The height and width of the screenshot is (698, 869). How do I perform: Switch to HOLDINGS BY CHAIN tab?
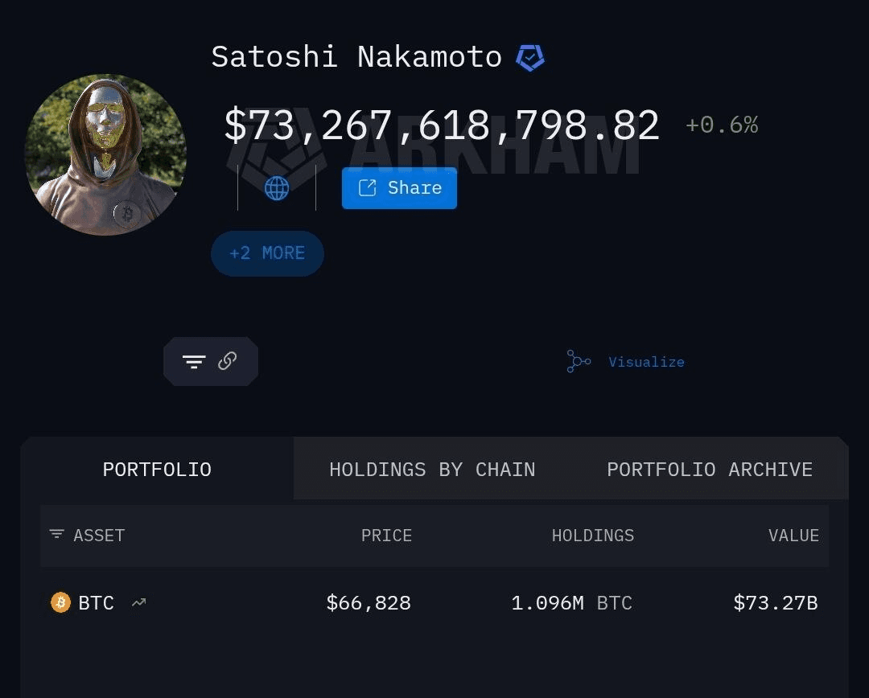[432, 470]
